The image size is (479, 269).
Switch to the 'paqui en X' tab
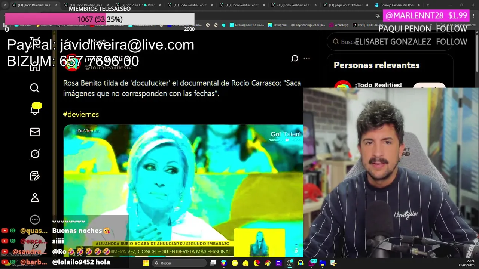pos(345,5)
